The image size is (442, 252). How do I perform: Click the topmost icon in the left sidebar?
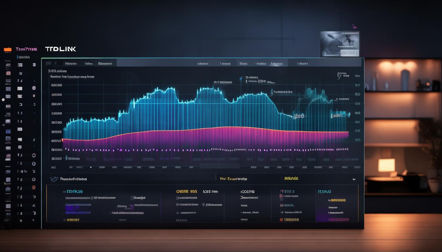point(8,65)
